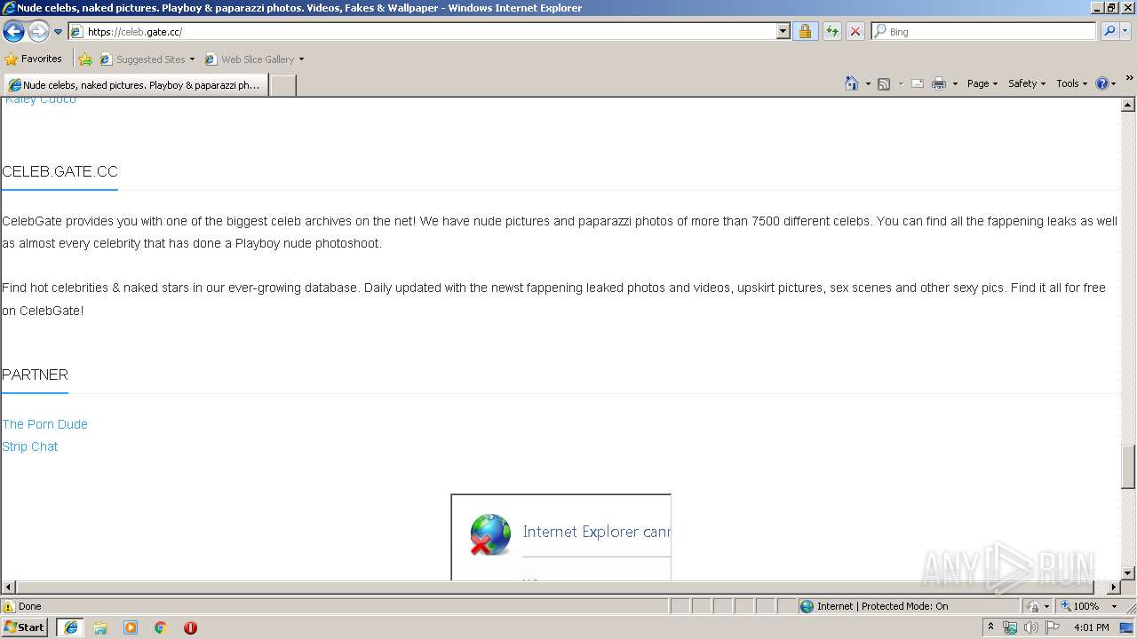The width and height of the screenshot is (1137, 639).
Task: Click the red Opera taskbar icon
Action: [190, 627]
